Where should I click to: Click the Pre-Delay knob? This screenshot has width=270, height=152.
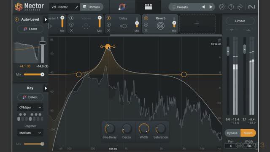click(x=110, y=129)
